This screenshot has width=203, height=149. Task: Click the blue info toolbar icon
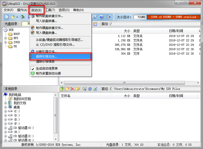click(94, 17)
